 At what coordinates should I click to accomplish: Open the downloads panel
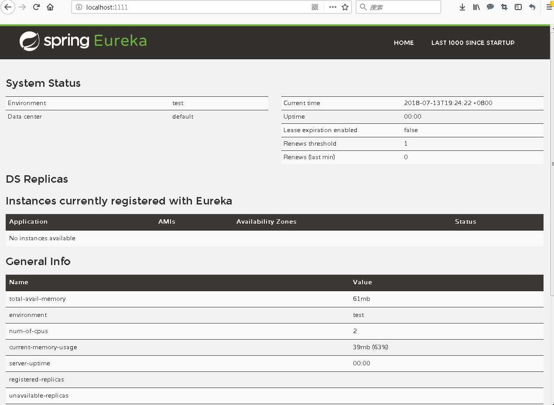[462, 7]
